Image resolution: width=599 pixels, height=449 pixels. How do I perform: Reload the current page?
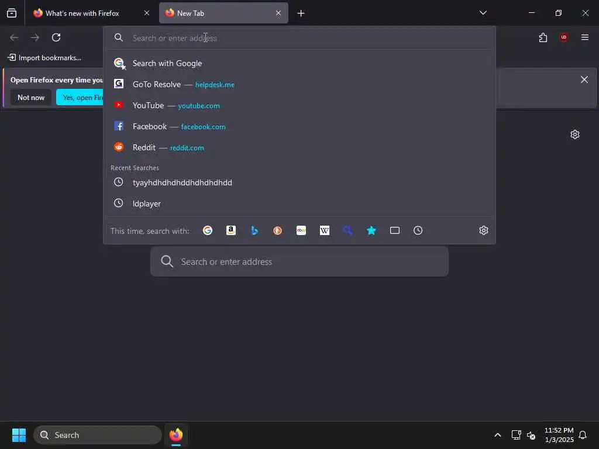(56, 37)
